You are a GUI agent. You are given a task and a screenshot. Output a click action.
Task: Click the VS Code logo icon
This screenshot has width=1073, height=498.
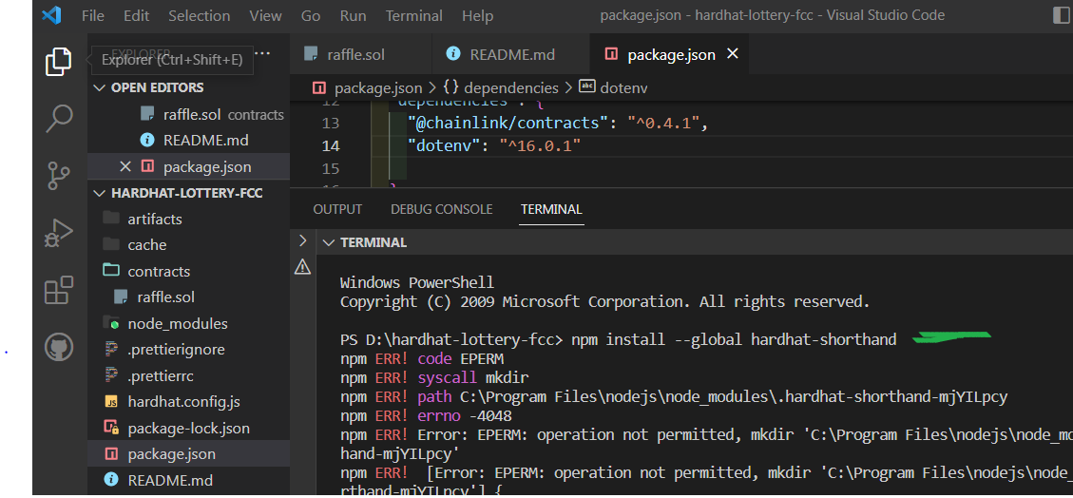point(51,15)
